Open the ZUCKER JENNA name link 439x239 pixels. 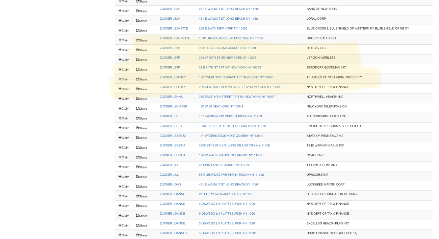tap(171, 97)
